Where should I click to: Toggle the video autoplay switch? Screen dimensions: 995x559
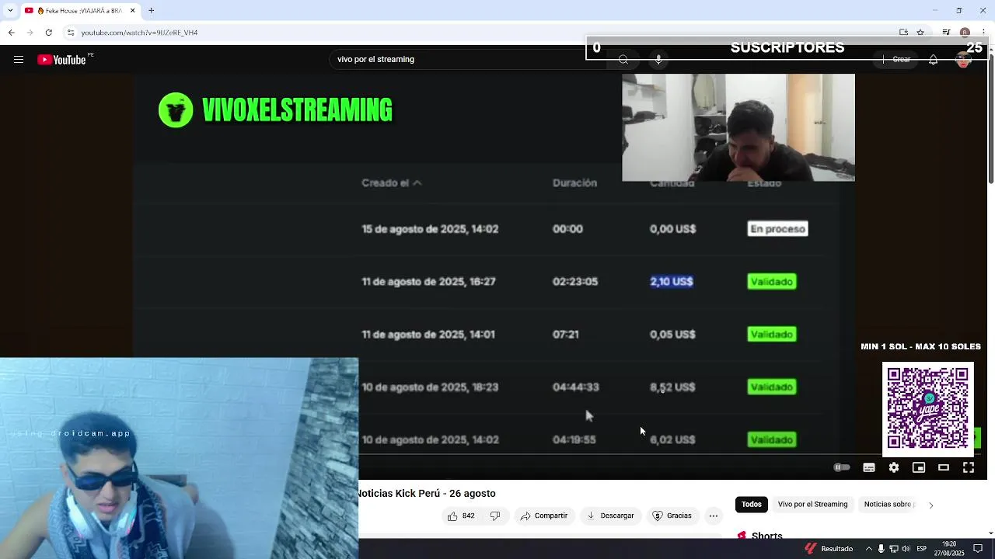(842, 467)
